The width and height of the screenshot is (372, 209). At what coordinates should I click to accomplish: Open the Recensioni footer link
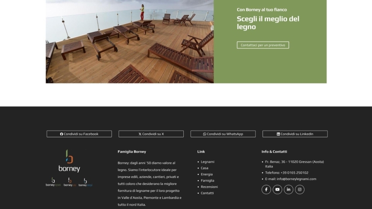tap(209, 187)
